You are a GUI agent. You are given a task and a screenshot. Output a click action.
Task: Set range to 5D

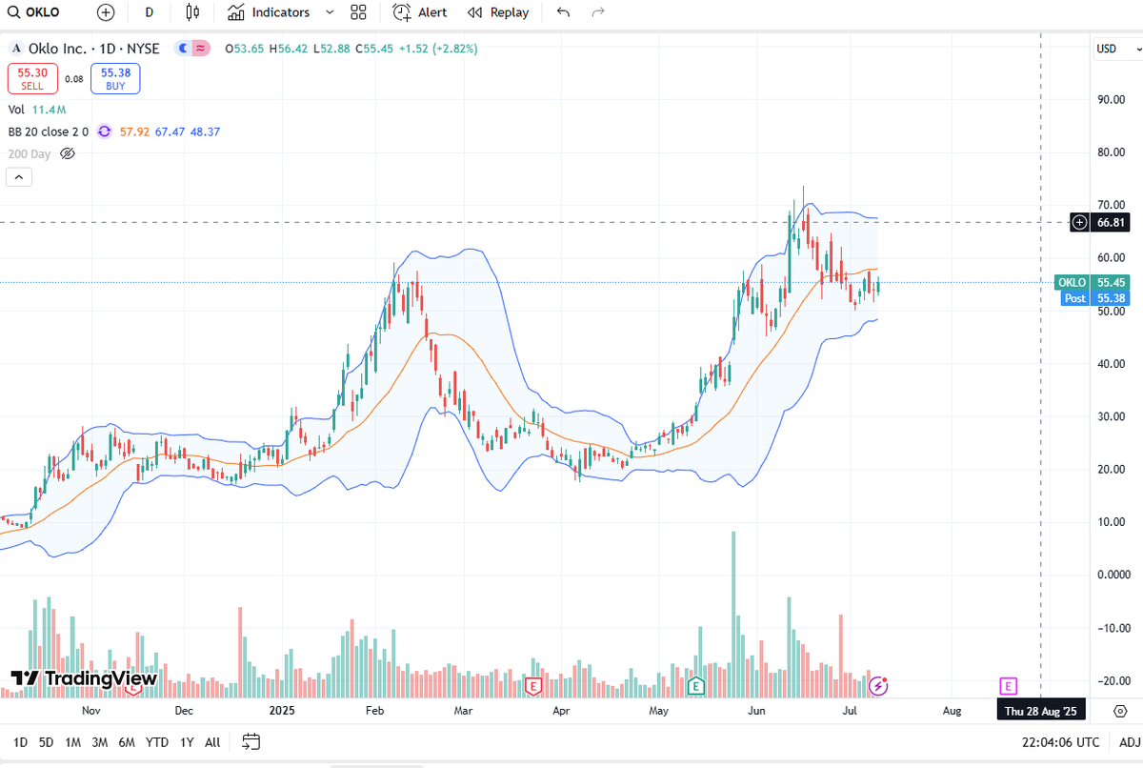46,742
